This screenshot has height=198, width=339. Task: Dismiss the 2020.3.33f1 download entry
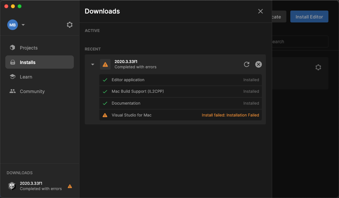point(259,64)
